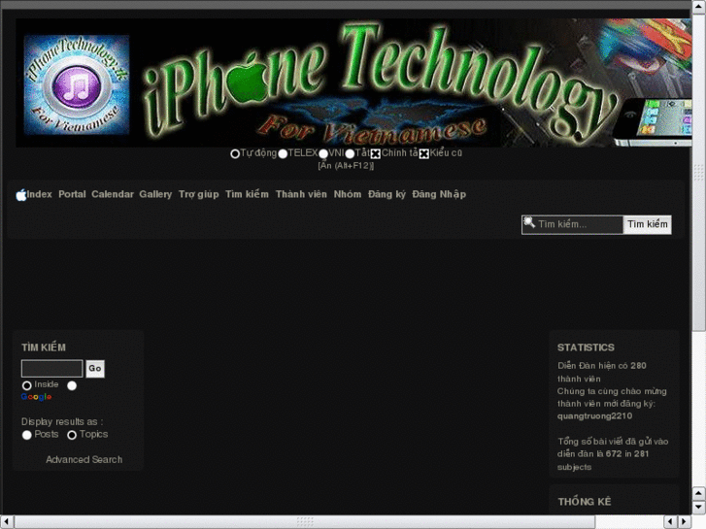Image resolution: width=706 pixels, height=529 pixels.
Task: Click the vertical scrollbar thumb
Action: pyautogui.click(x=699, y=171)
